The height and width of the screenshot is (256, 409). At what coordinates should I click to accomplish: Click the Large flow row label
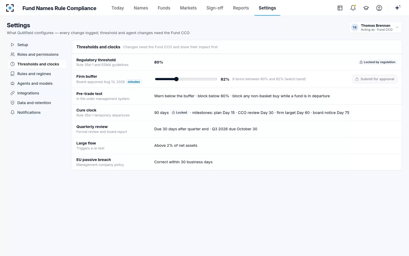coord(86,143)
